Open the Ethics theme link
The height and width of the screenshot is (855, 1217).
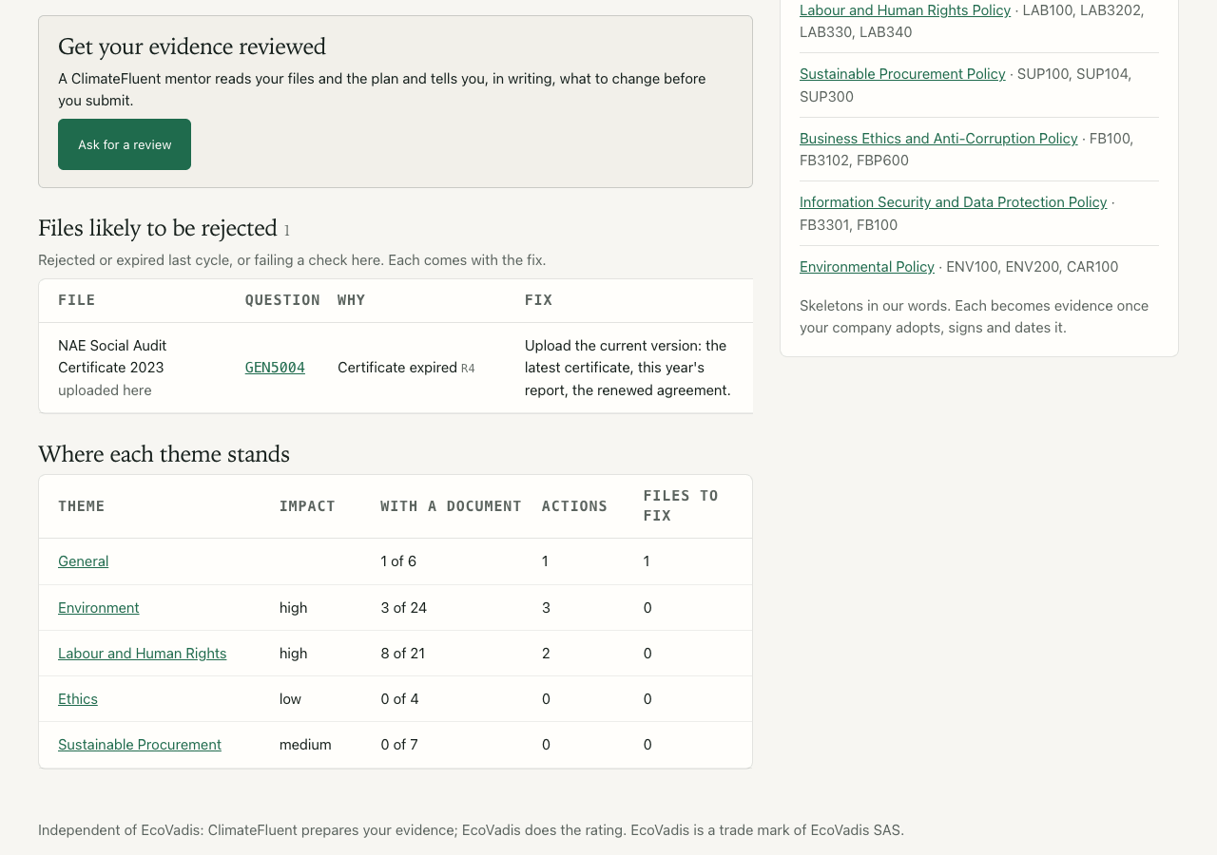point(78,698)
